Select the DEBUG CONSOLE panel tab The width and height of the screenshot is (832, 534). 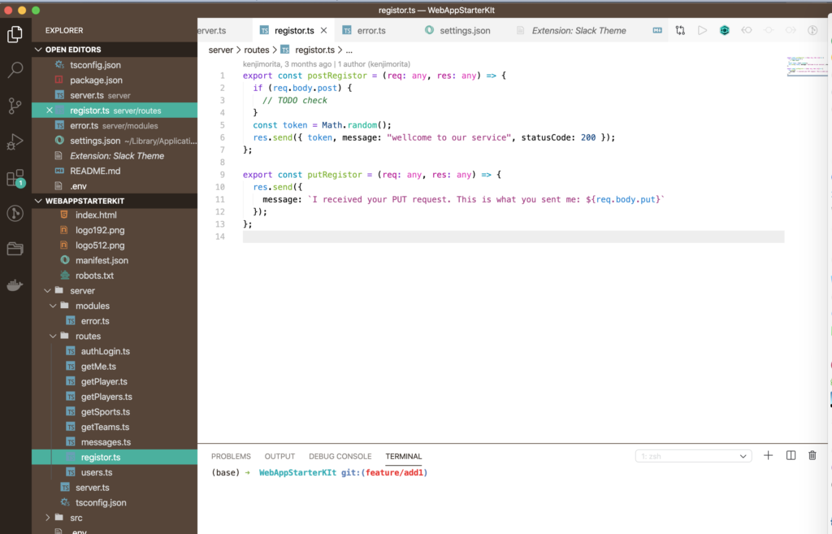340,456
